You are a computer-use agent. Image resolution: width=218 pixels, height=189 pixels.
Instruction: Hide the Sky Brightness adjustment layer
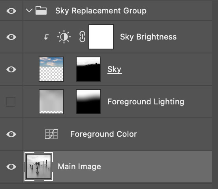[11, 37]
